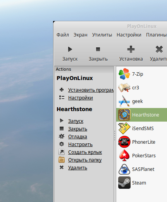The image size is (167, 202).
Task: Click the Hearthstone Запуск link in sidebar
Action: coord(76,121)
